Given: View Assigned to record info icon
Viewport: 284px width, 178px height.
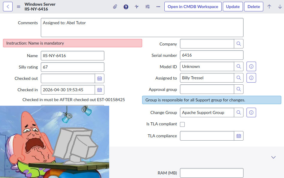Looking at the screenshot, I should coord(251,78).
